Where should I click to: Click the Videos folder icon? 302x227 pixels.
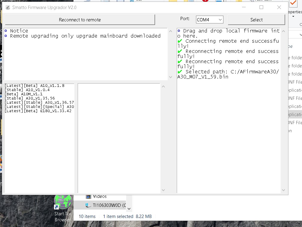click(x=88, y=196)
